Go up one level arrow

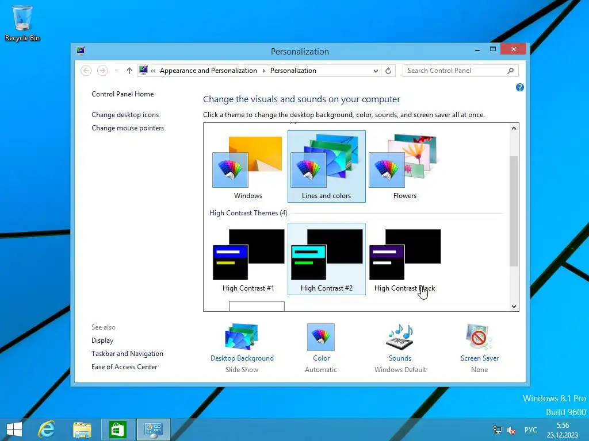[x=129, y=71]
